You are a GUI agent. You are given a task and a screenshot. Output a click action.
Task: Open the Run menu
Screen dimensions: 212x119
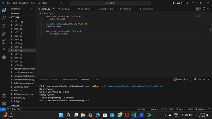click(x=45, y=3)
